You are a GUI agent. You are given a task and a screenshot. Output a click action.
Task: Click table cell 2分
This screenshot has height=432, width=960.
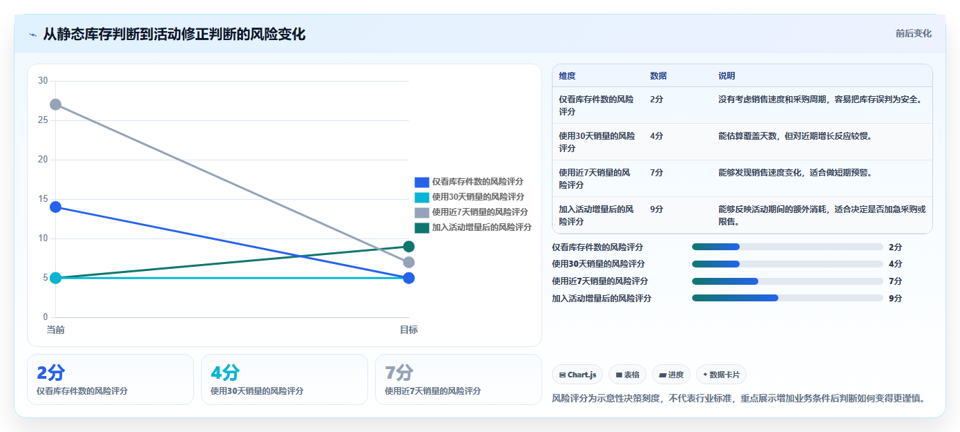657,100
